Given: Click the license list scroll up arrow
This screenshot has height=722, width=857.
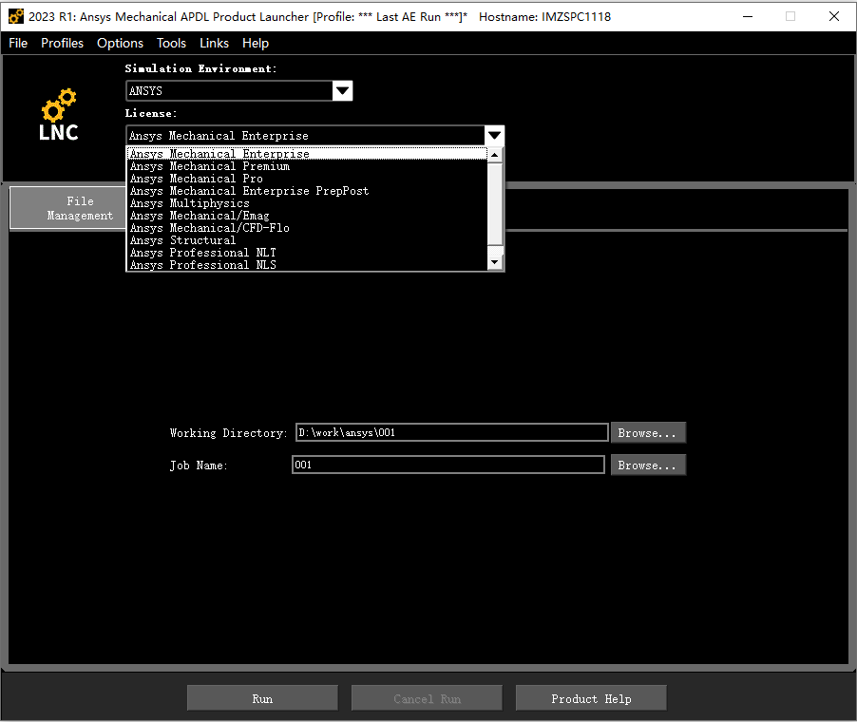Looking at the screenshot, I should coord(495,155).
